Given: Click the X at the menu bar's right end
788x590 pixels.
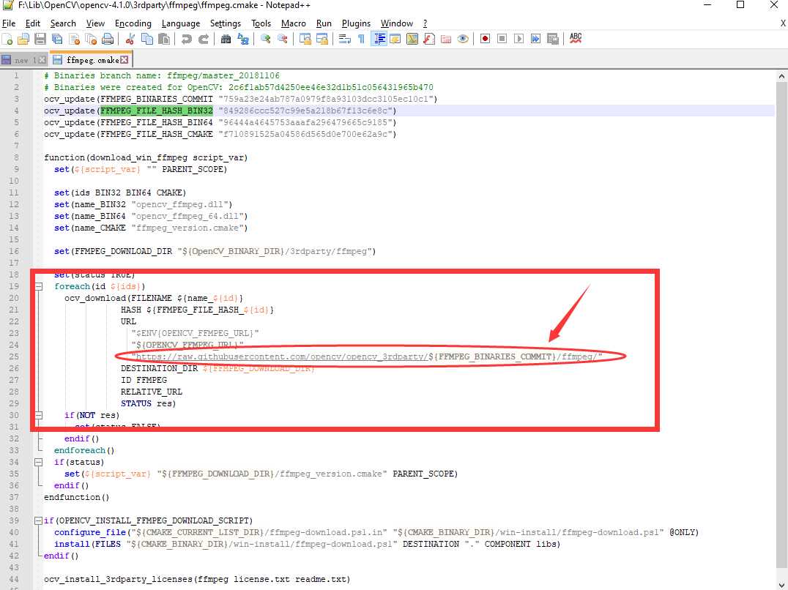Looking at the screenshot, I should coord(782,23).
